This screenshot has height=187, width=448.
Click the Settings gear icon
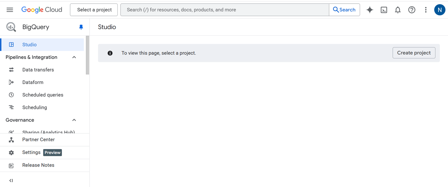[11, 153]
